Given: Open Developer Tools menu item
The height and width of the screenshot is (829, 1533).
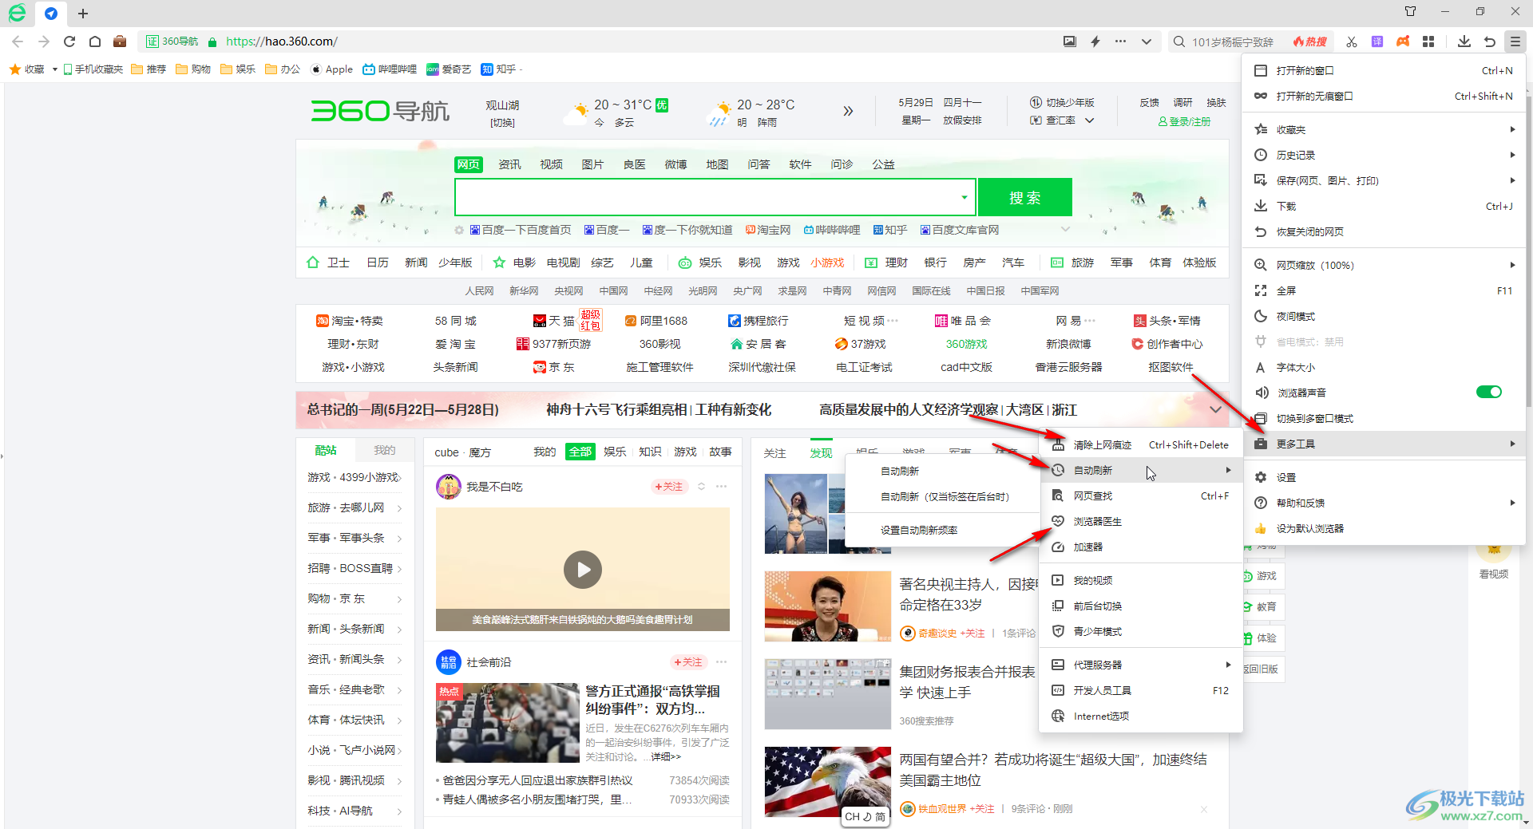Looking at the screenshot, I should coord(1140,690).
